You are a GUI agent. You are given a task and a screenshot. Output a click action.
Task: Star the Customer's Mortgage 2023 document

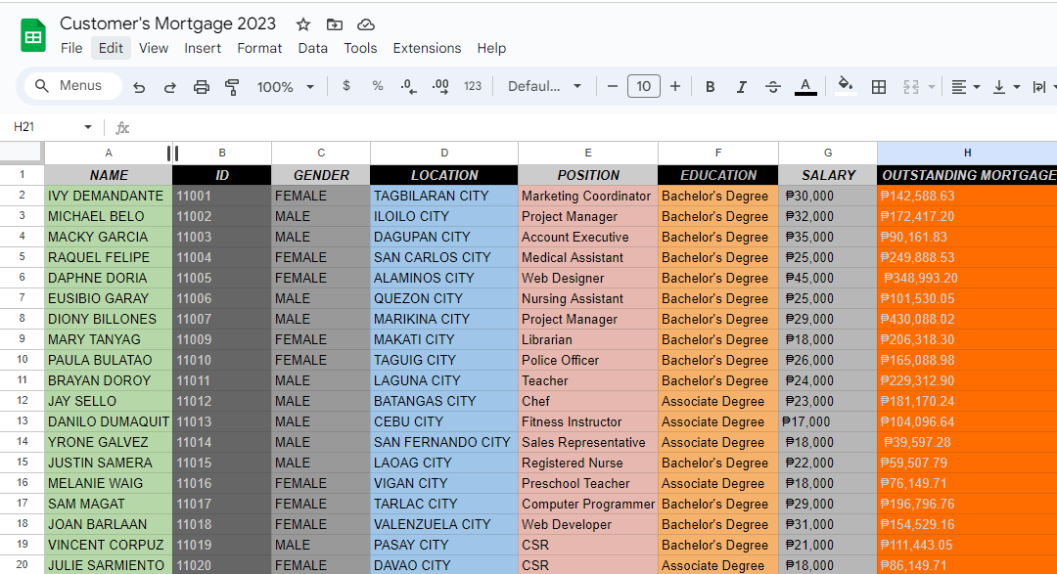point(303,24)
